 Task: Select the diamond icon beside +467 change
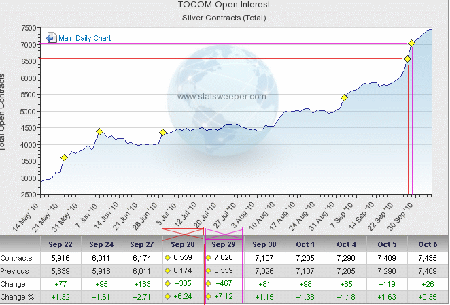(x=210, y=283)
